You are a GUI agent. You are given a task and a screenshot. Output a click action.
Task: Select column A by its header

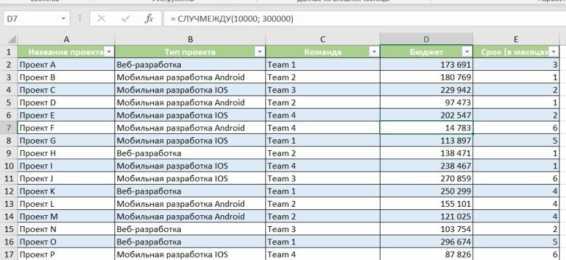pos(66,39)
